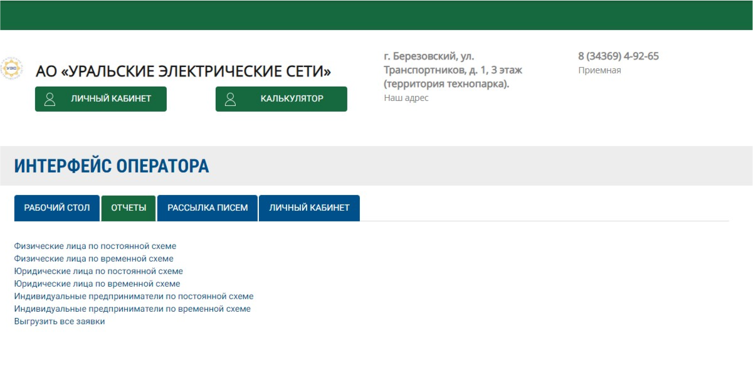Open Физические лица по постоянной схеме report
The height and width of the screenshot is (387, 753).
(95, 246)
